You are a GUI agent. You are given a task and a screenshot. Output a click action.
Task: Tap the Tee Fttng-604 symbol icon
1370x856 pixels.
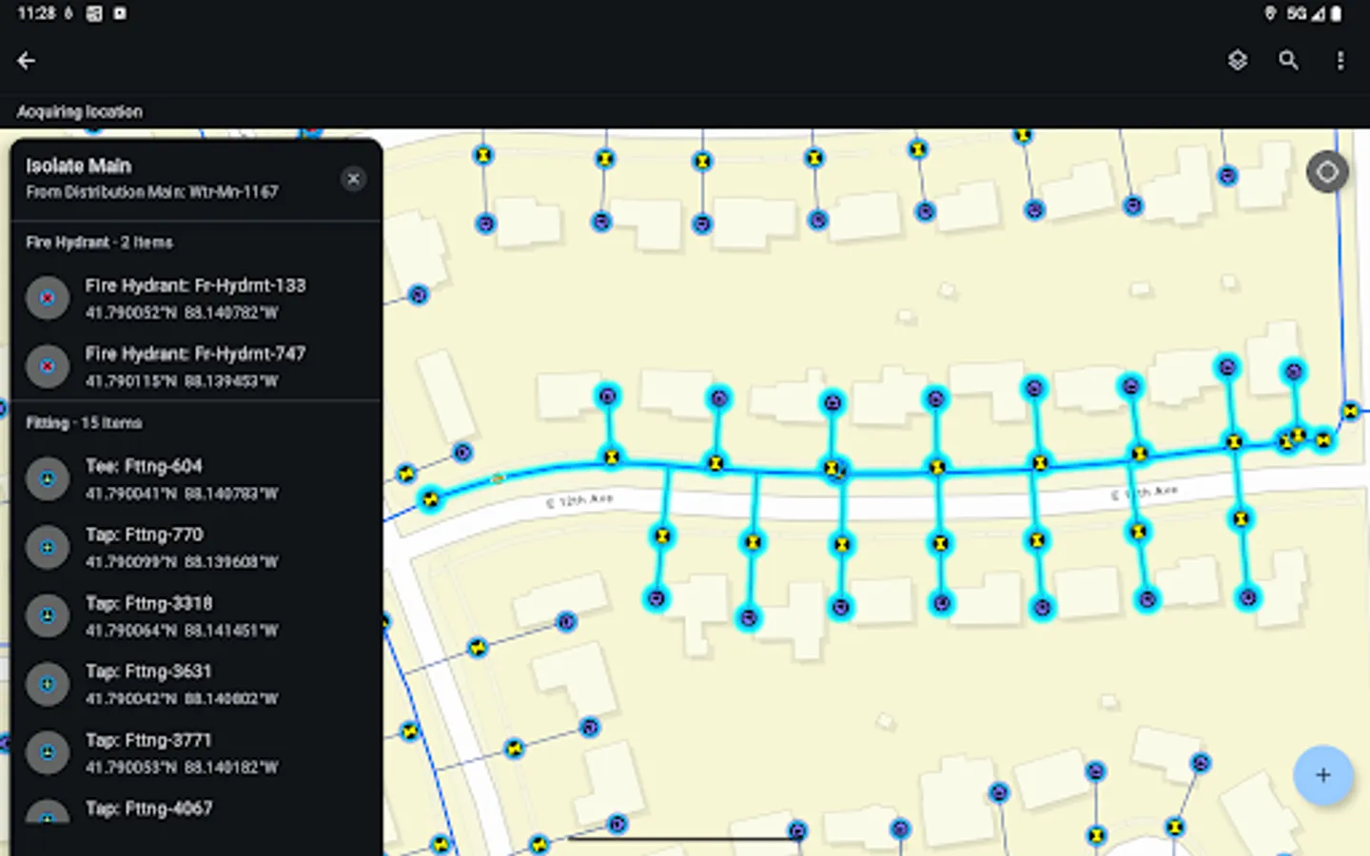click(48, 478)
